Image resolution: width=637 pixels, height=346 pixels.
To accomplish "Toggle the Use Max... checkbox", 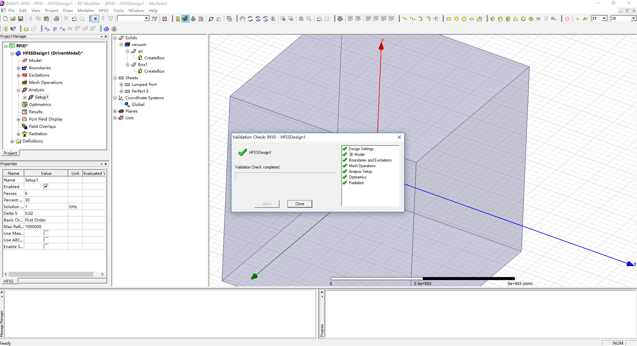I will point(46,233).
